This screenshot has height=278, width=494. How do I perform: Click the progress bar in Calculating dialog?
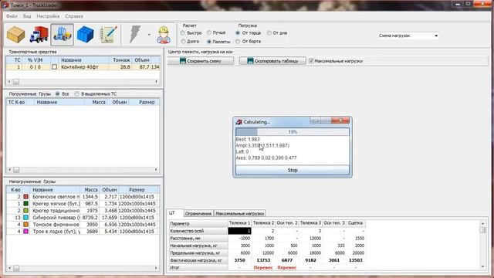(293, 132)
